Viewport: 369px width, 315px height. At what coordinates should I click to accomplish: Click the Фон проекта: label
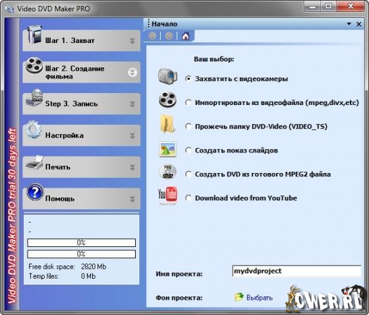[x=179, y=298]
